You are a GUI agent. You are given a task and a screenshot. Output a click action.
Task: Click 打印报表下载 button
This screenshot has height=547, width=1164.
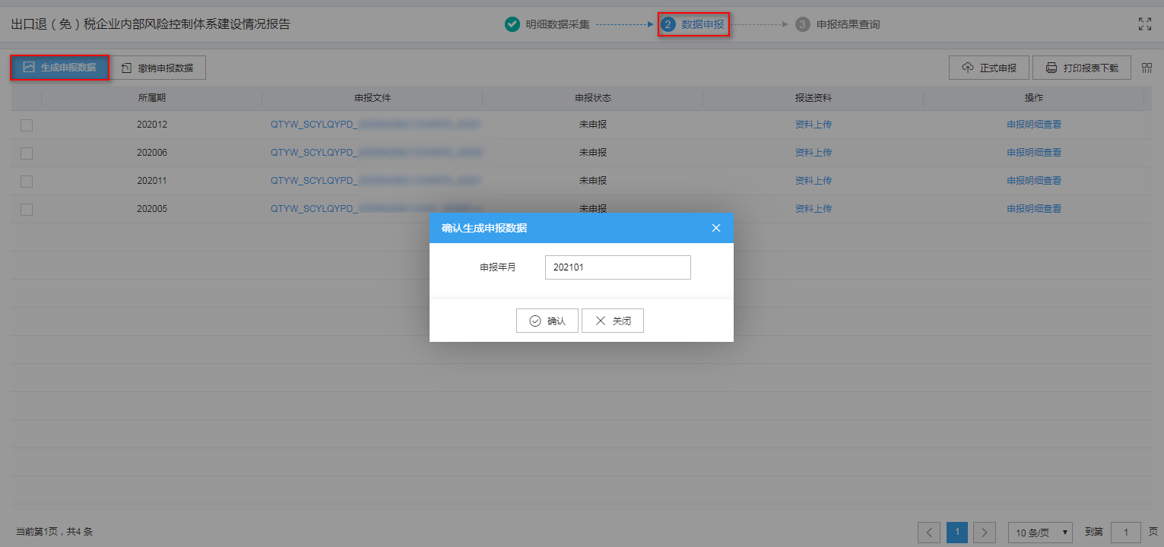(1082, 68)
